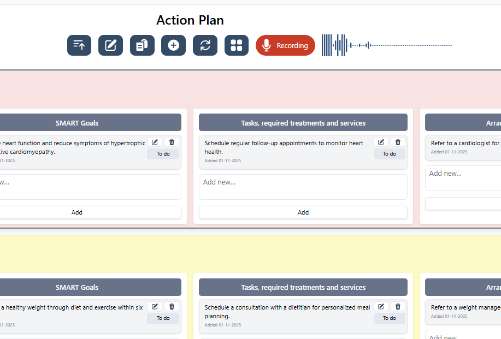Click the trash icon on dietitian consultation task
Image resolution: width=501 pixels, height=339 pixels.
tap(398, 306)
